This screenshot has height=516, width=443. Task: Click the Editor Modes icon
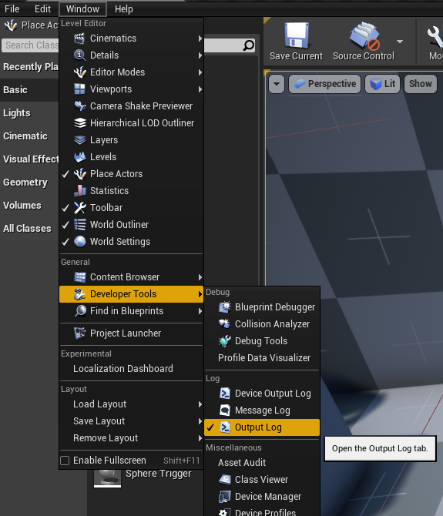79,72
